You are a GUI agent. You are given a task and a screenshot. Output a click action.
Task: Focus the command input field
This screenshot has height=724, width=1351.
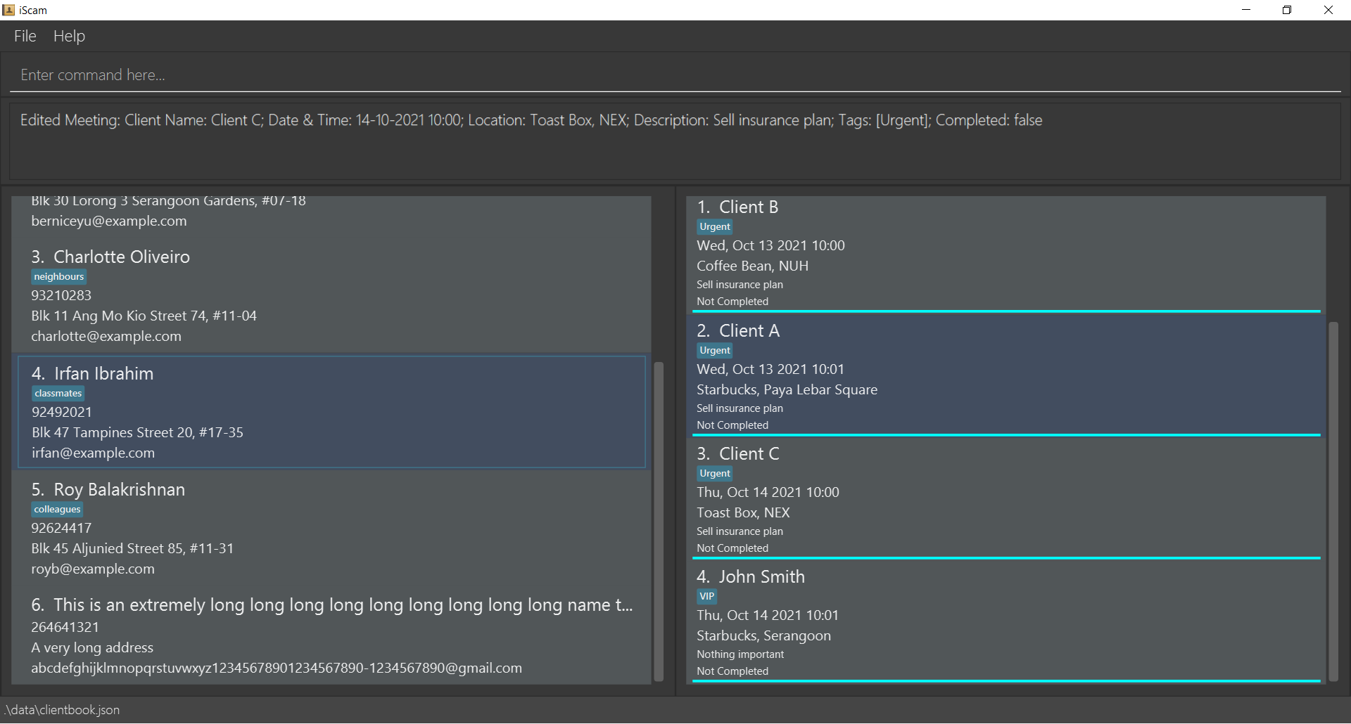click(675, 75)
